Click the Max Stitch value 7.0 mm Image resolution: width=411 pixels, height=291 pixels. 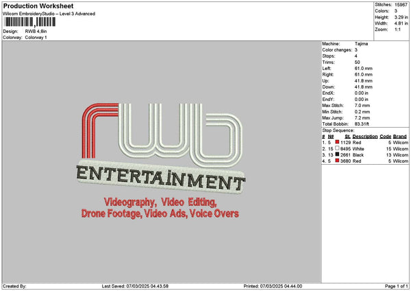(x=362, y=106)
